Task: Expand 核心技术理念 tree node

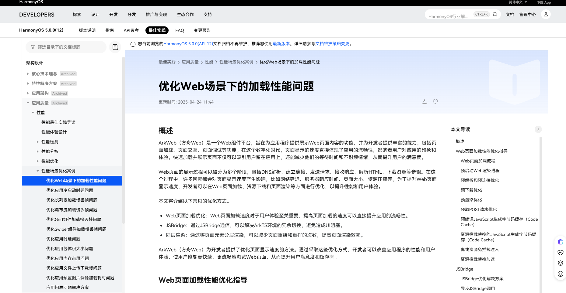Action: pos(28,74)
